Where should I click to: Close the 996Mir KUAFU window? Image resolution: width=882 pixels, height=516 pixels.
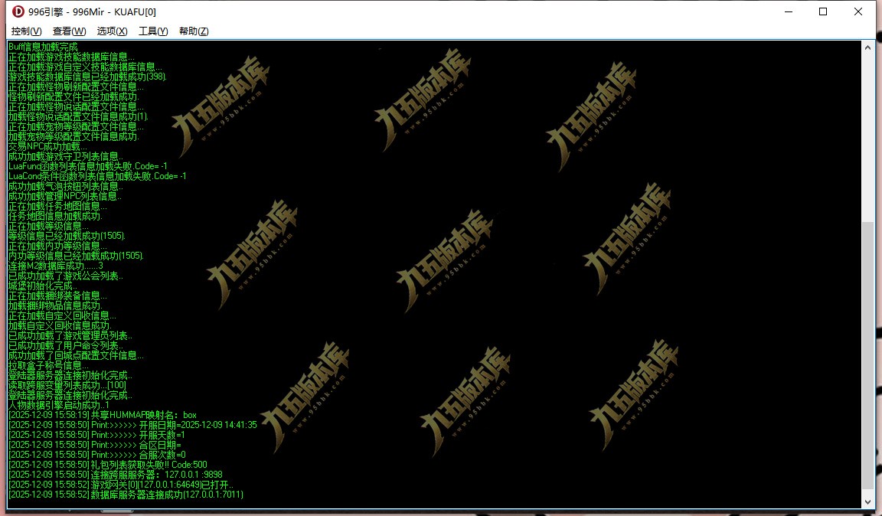(x=857, y=11)
